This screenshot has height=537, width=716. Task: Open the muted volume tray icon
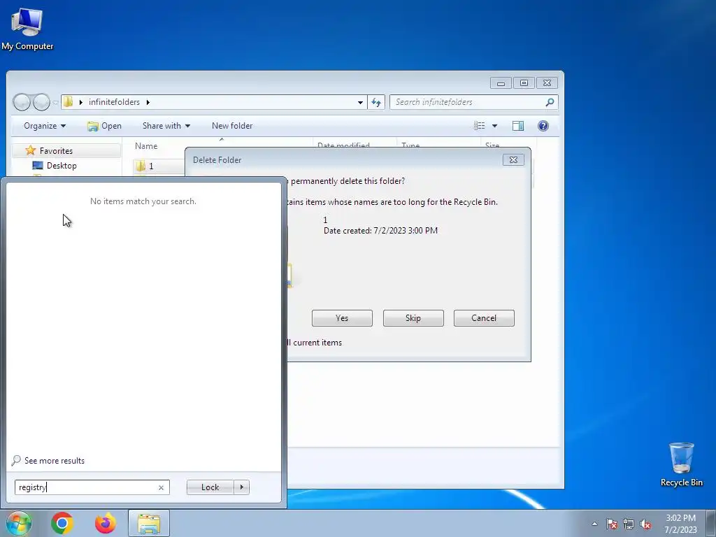tap(645, 524)
